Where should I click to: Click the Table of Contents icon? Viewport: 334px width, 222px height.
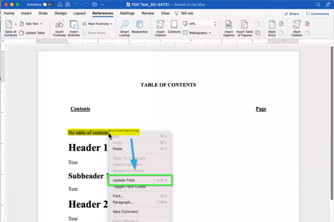[x=9, y=25]
